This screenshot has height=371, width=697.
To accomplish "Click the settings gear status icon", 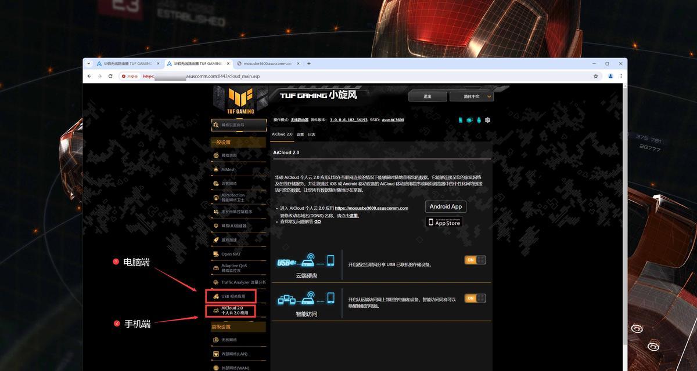I will (x=488, y=120).
